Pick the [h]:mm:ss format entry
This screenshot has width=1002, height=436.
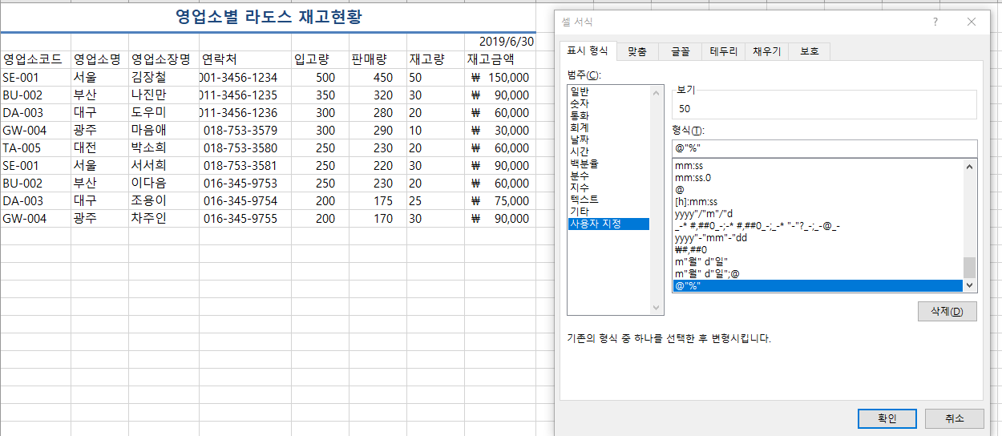697,202
